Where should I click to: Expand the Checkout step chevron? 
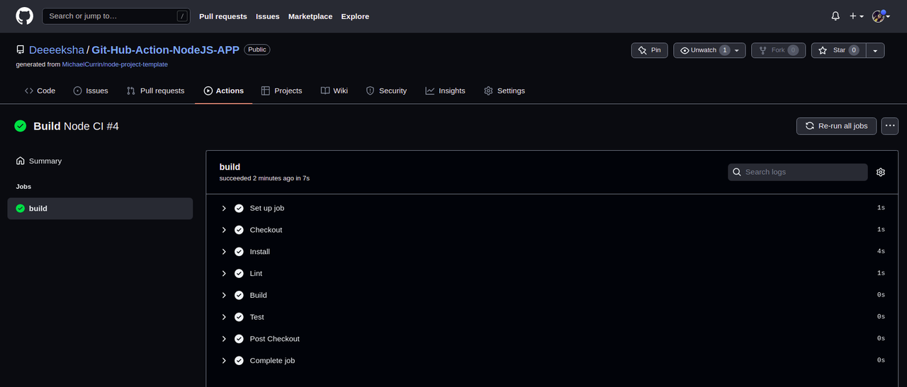click(224, 230)
